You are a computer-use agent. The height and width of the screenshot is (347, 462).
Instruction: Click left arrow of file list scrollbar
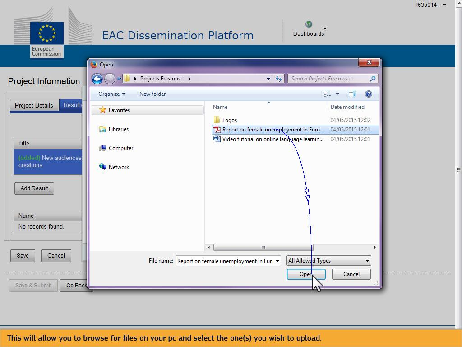pyautogui.click(x=209, y=247)
